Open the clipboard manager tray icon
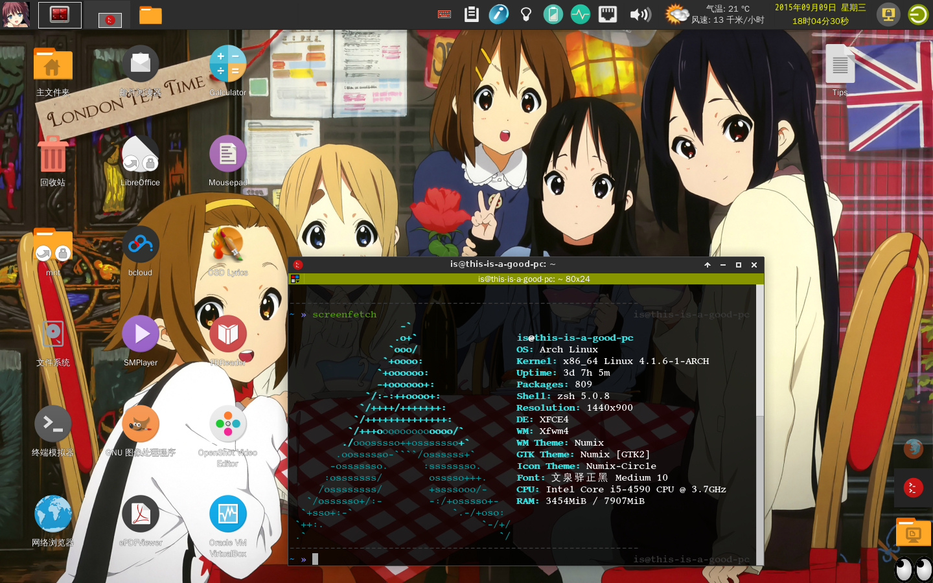Screen dimensions: 933x583 [472, 14]
